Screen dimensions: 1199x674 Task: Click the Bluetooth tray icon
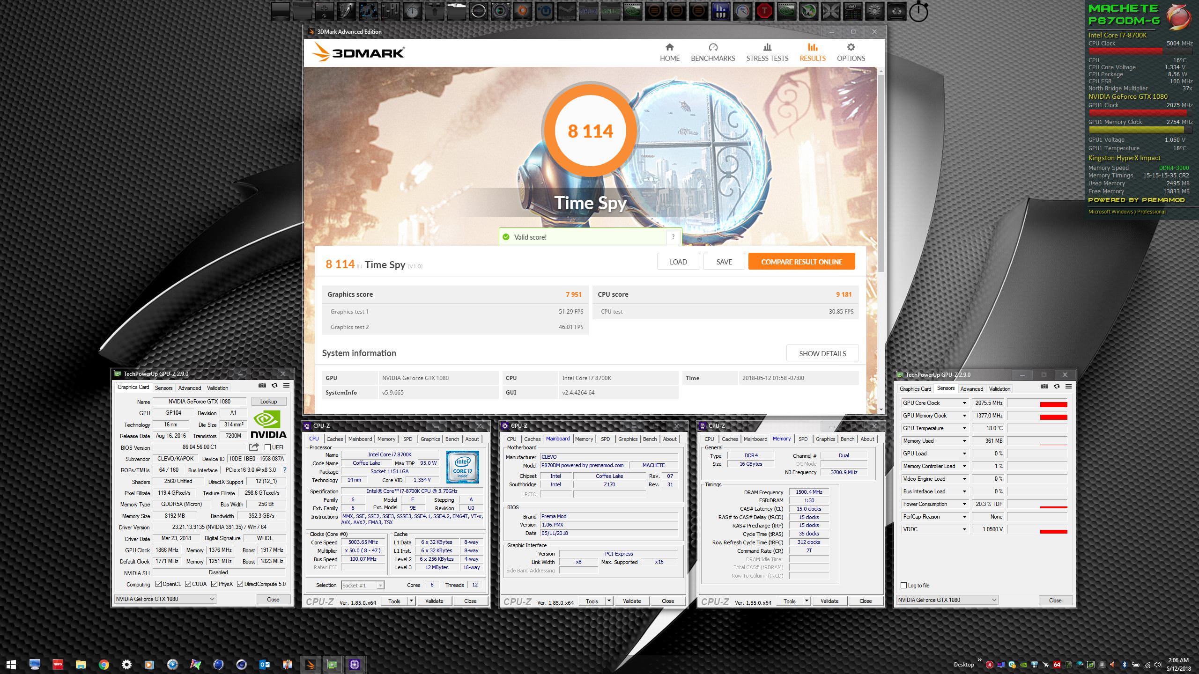click(x=1124, y=664)
